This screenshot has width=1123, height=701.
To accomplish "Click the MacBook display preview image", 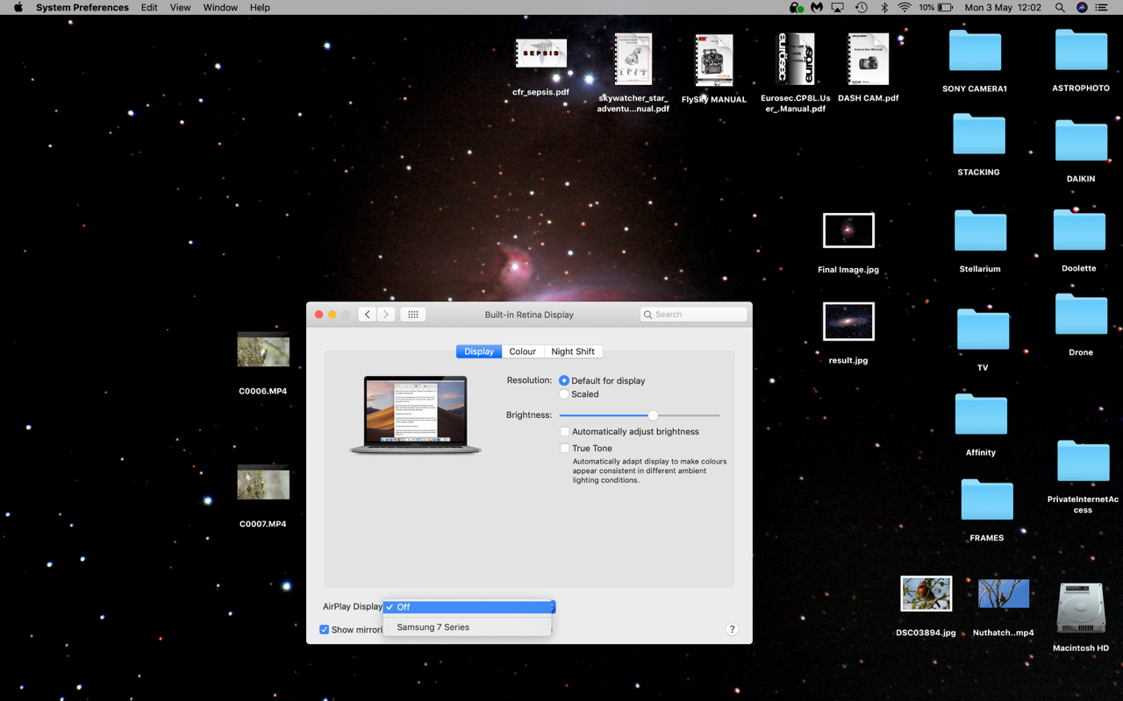I will [415, 415].
